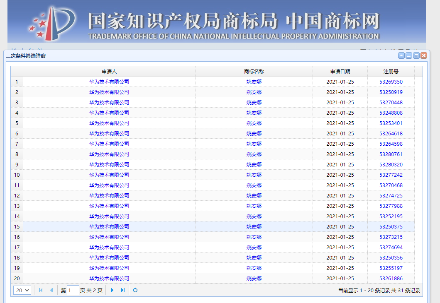
Task: Open registration number 53252195
Action: coord(391,216)
